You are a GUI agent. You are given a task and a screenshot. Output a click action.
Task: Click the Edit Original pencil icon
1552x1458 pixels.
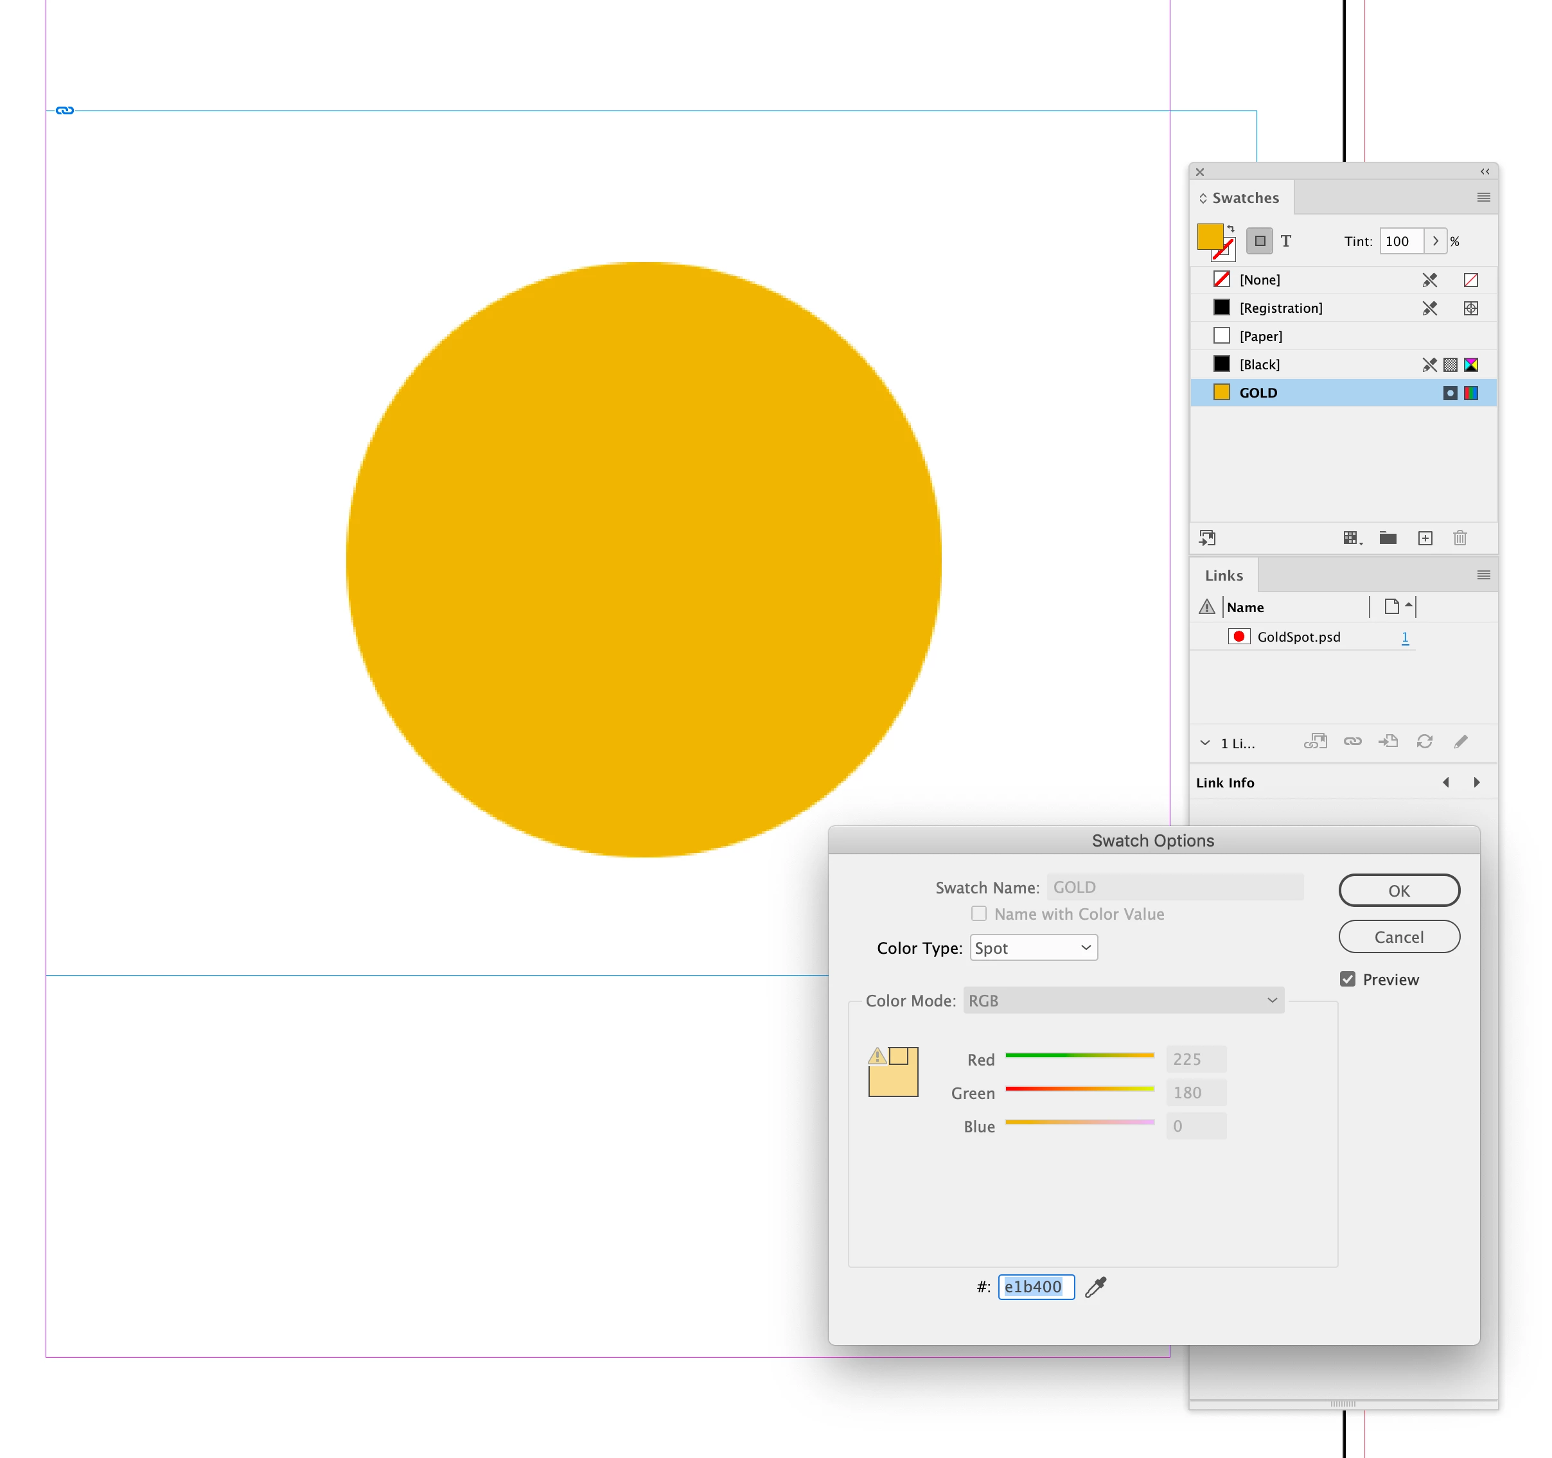tap(1461, 741)
